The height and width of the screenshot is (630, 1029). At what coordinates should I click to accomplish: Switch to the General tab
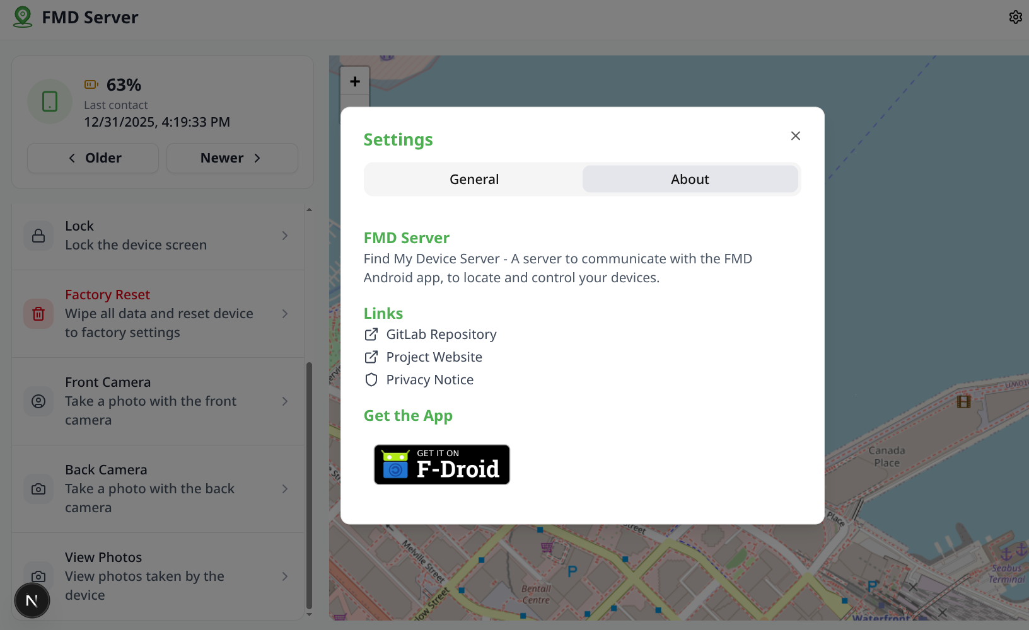(x=474, y=180)
